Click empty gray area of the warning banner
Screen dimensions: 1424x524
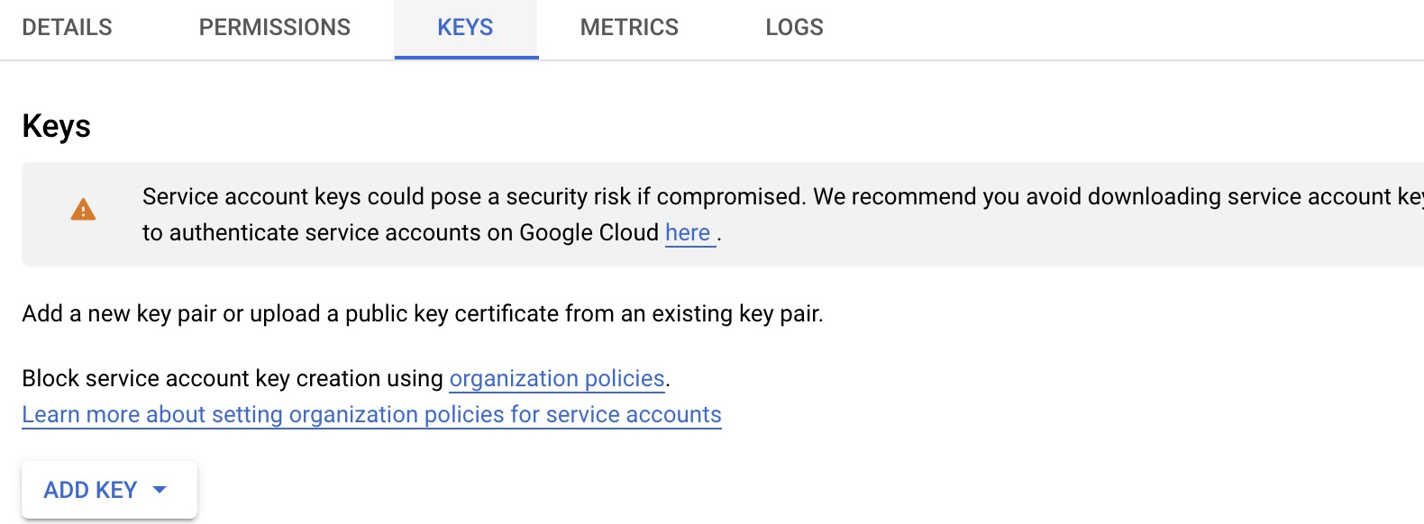[1082, 243]
